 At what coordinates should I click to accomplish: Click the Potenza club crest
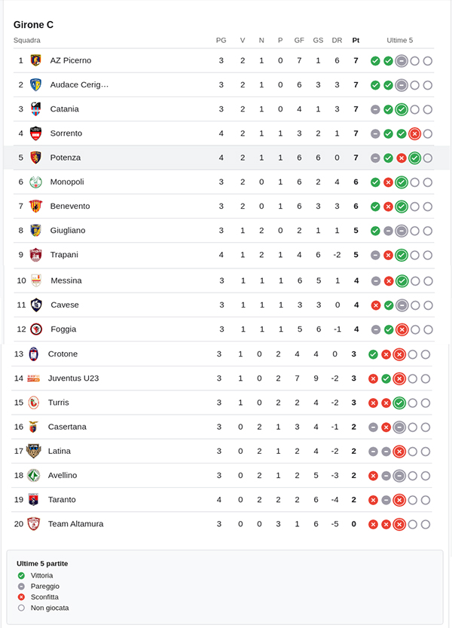click(x=35, y=158)
